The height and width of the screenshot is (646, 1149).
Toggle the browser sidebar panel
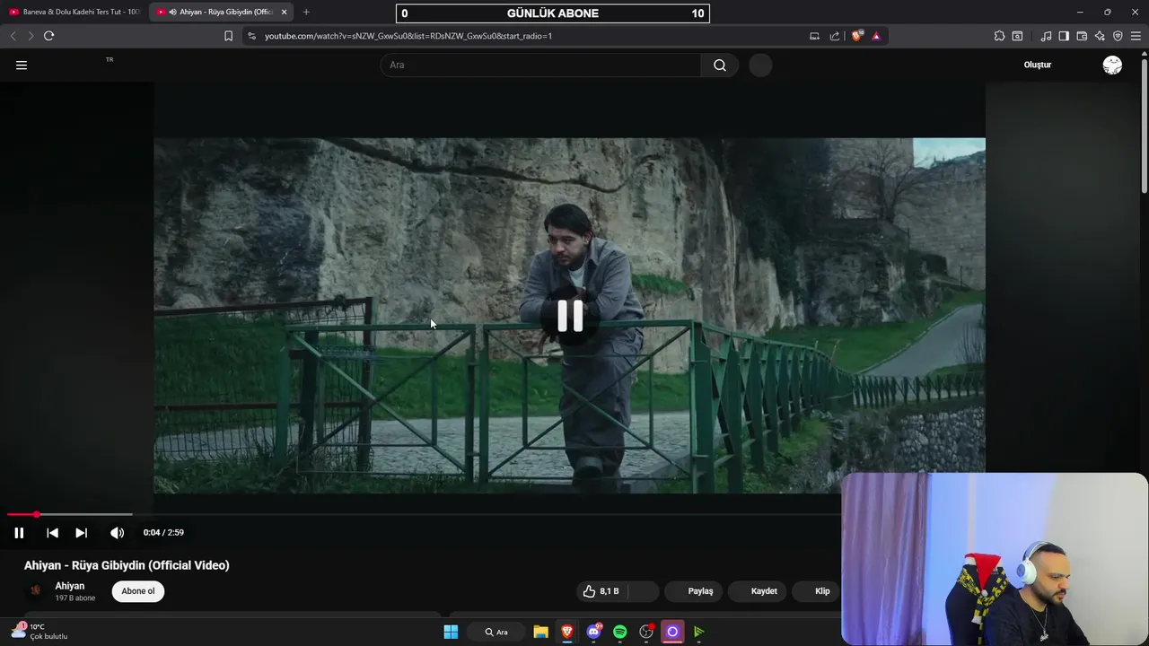click(x=1064, y=36)
